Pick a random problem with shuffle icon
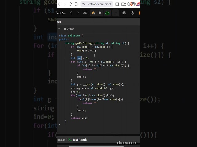This screenshot has height=147, width=197. (85, 13)
